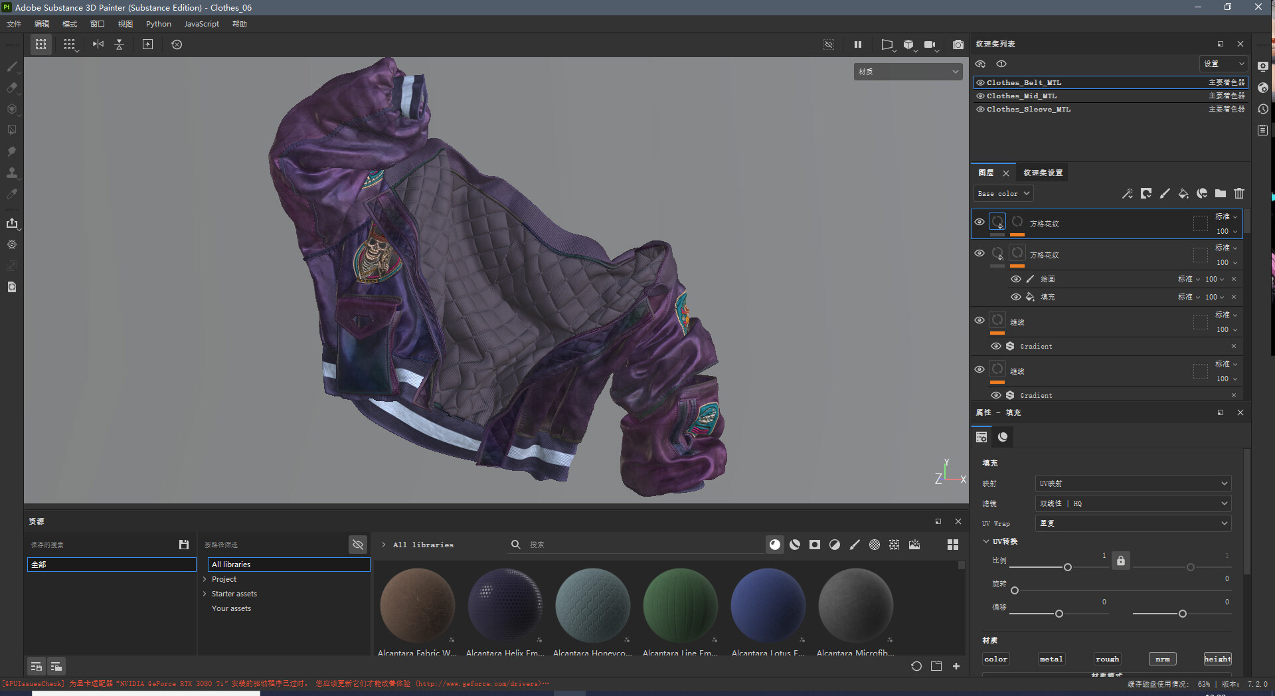The height and width of the screenshot is (696, 1275).
Task: Toggle the rough material channel button
Action: (1107, 659)
